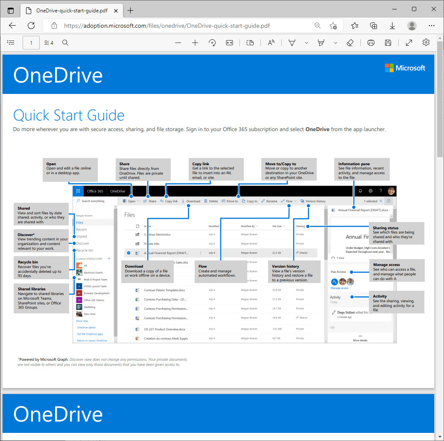Image resolution: width=444 pixels, height=441 pixels.
Task: Zoom in the PDF with plus
Action: pos(195,43)
